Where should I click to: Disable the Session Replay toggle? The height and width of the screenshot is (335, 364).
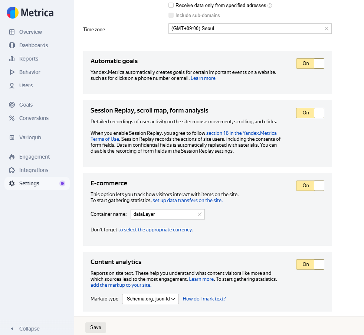pyautogui.click(x=310, y=113)
